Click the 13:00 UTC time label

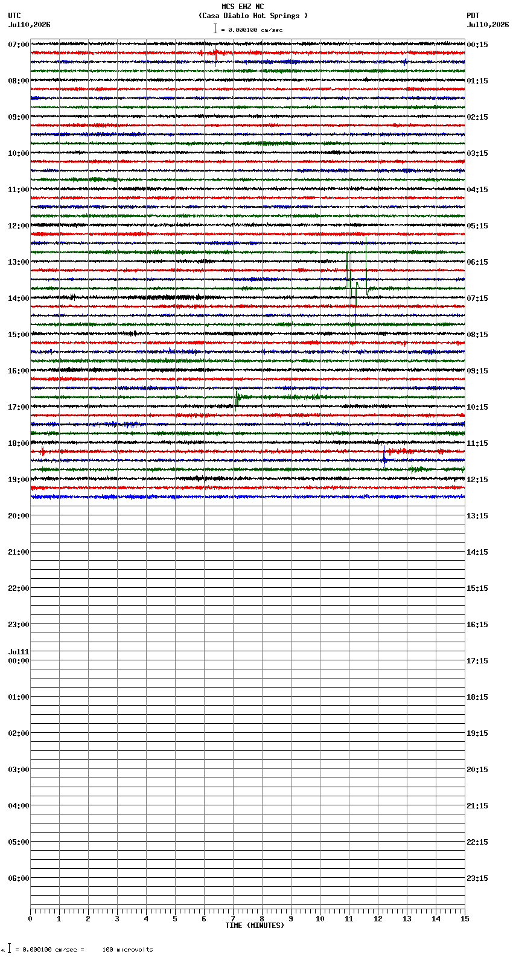point(19,262)
